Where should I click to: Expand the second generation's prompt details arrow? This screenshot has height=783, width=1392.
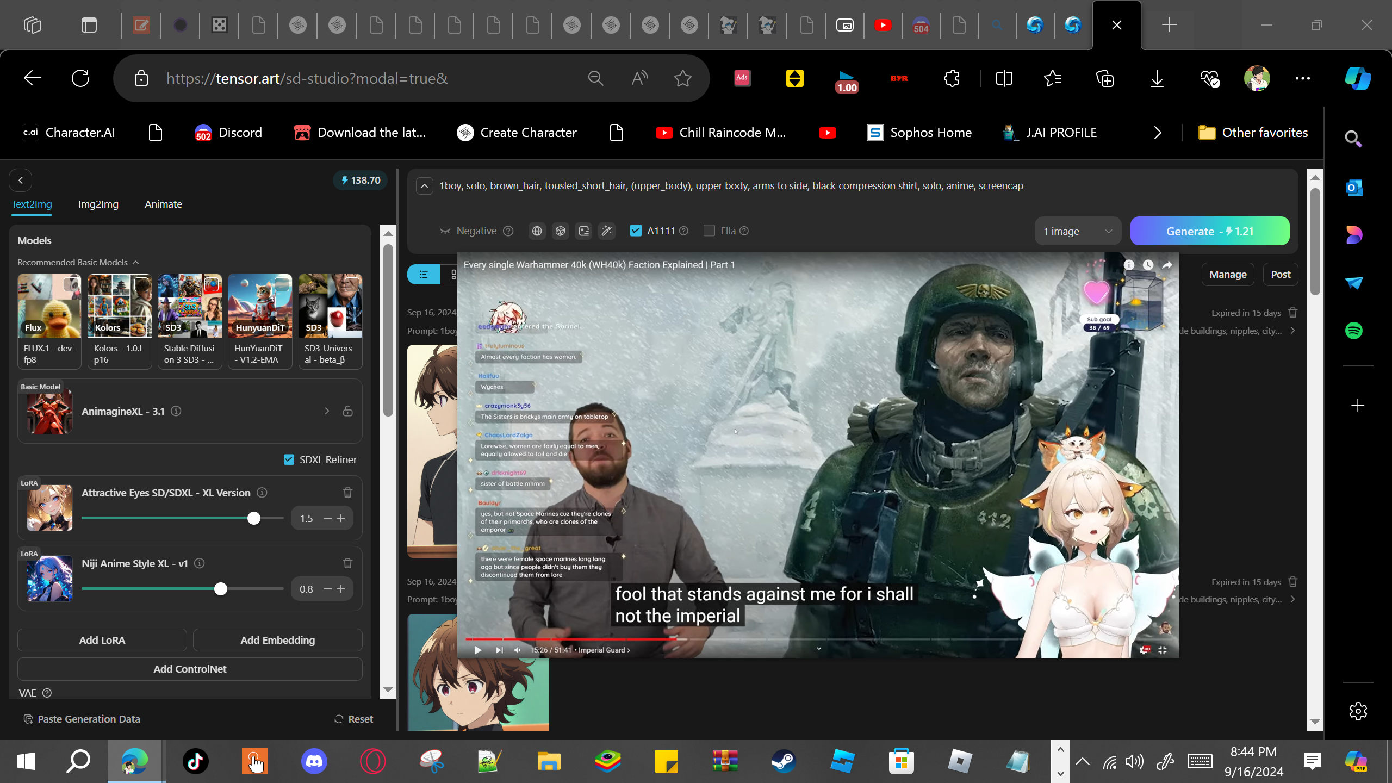point(1292,599)
